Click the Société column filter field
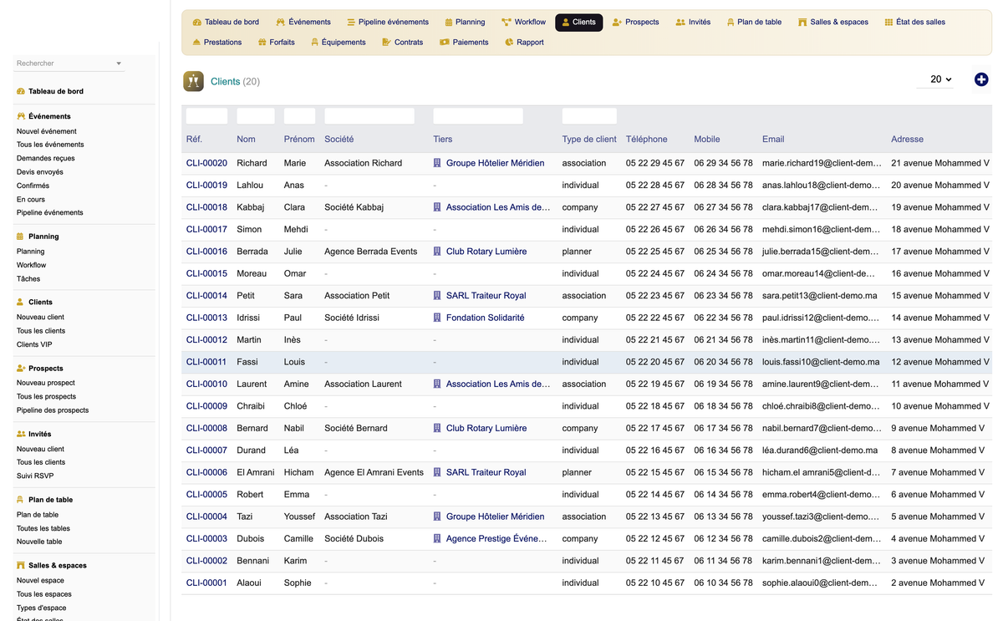The image size is (1003, 621). point(369,116)
